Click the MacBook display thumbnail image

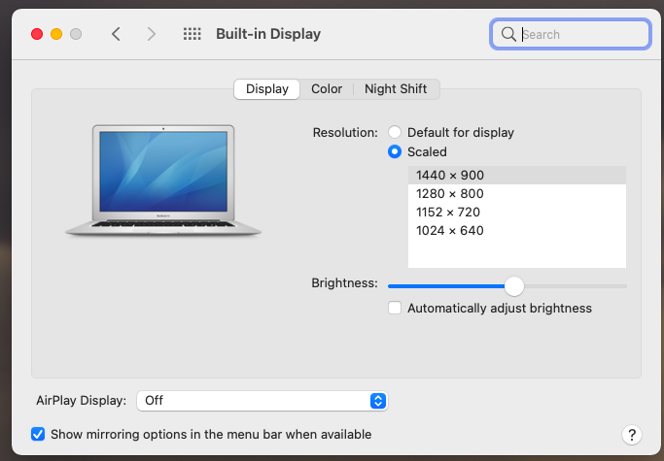[163, 181]
